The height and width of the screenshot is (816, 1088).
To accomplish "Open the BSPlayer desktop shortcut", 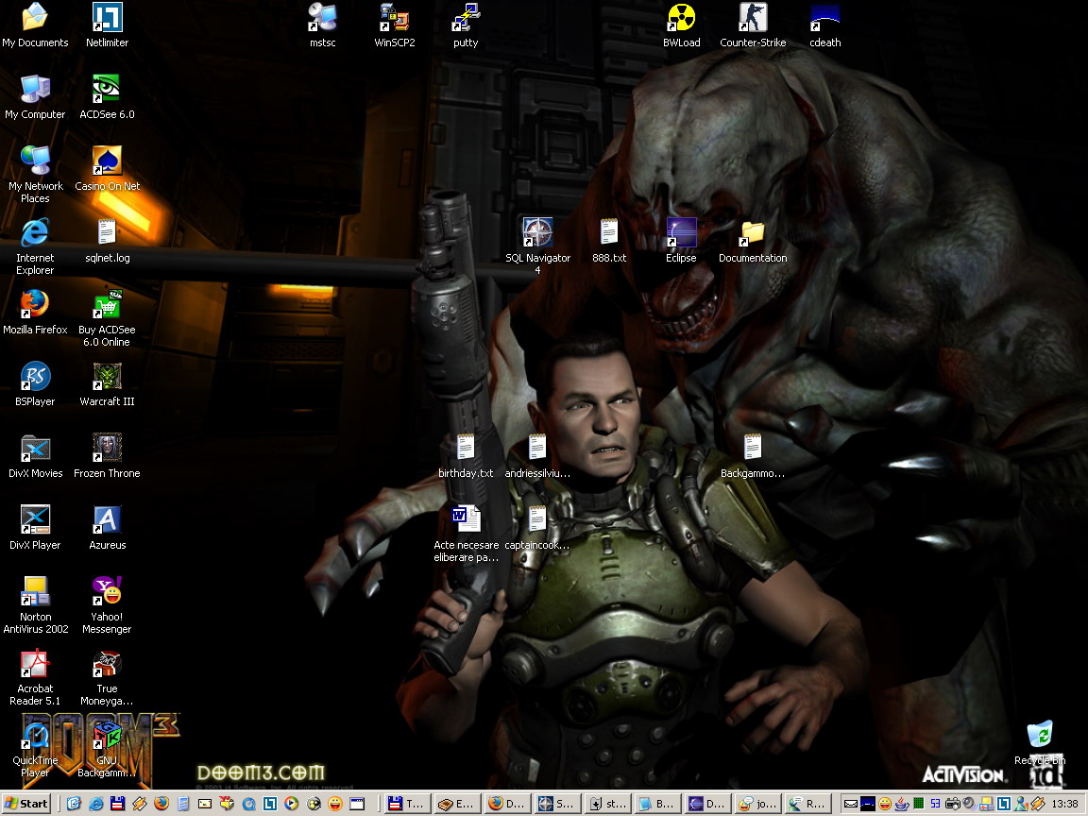I will [35, 384].
